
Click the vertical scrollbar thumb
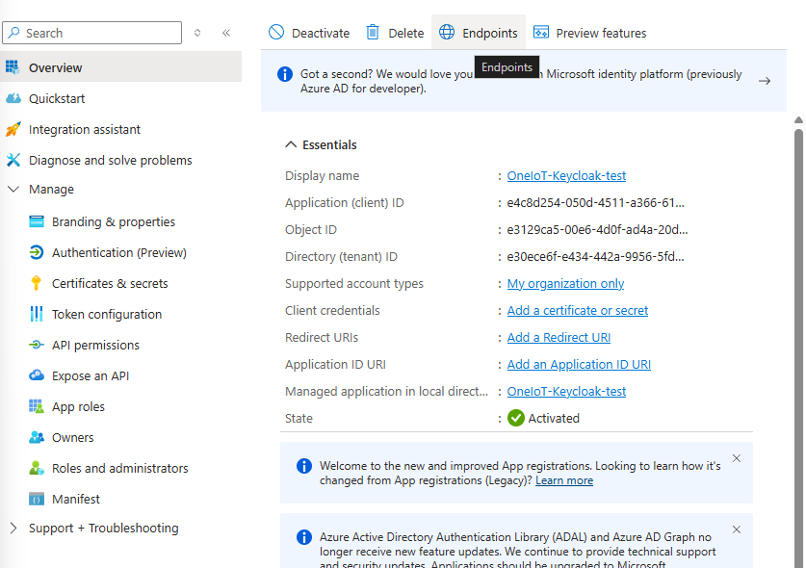click(x=798, y=348)
